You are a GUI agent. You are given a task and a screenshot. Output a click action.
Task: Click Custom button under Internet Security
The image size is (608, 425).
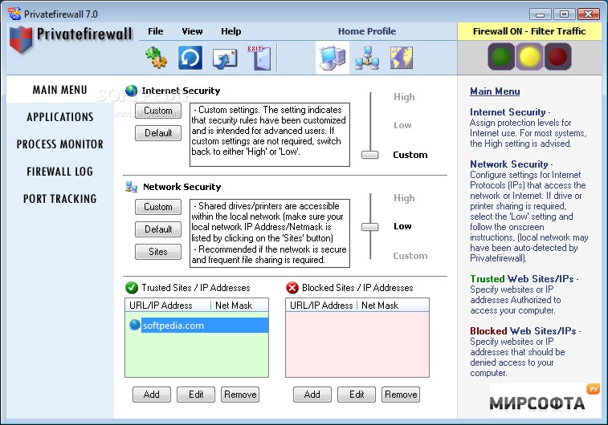tap(158, 111)
